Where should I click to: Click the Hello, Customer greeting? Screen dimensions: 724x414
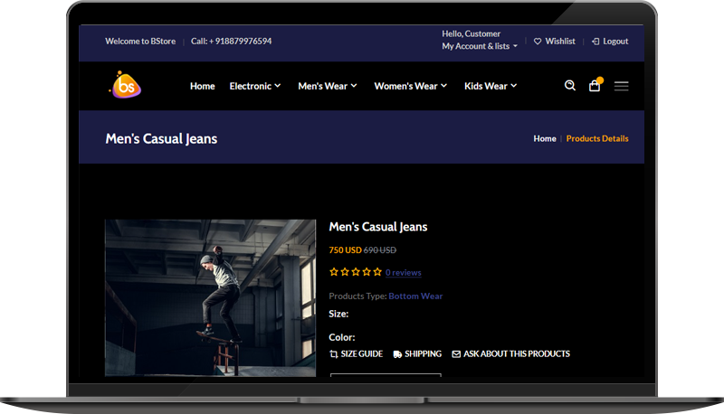point(471,33)
